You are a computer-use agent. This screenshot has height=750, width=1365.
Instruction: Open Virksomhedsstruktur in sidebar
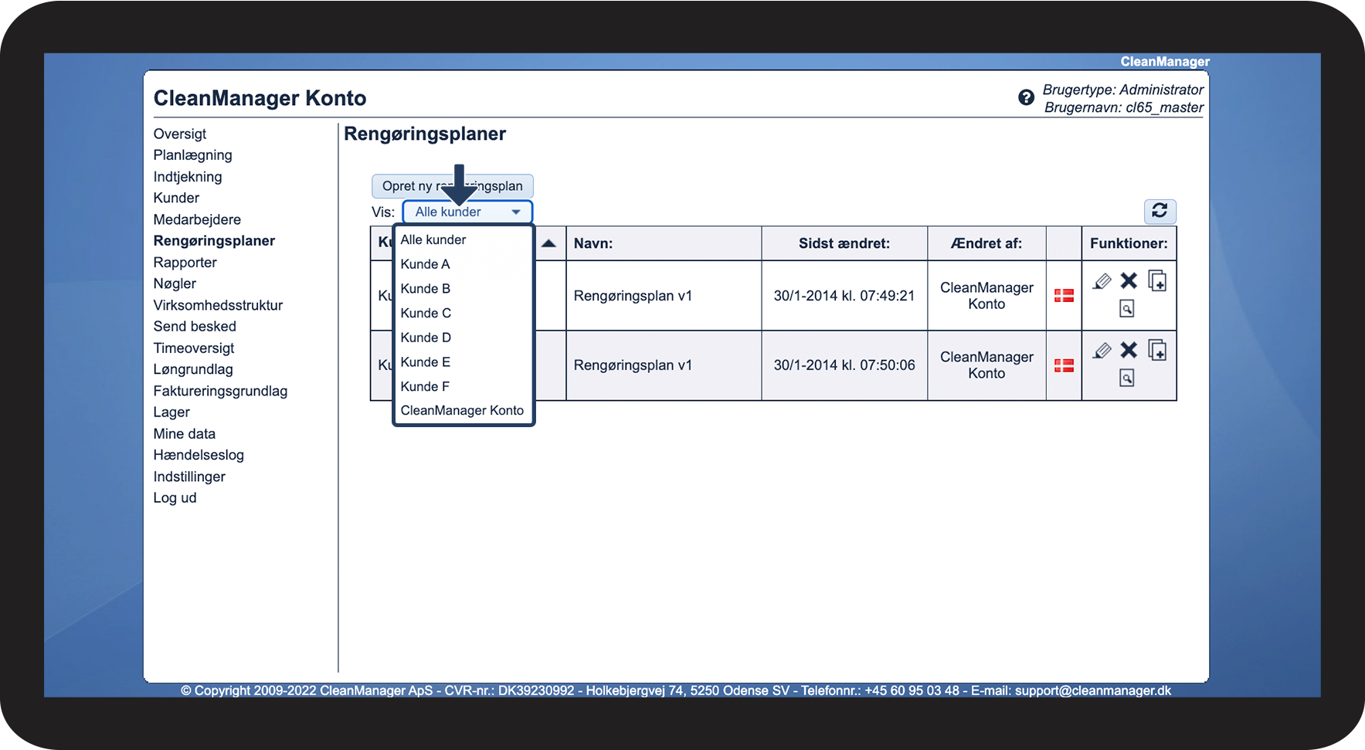tap(218, 305)
